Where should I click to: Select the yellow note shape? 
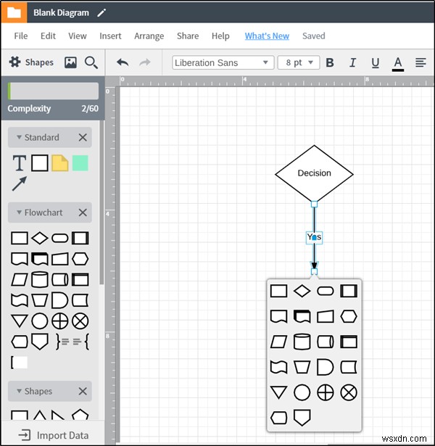point(60,163)
